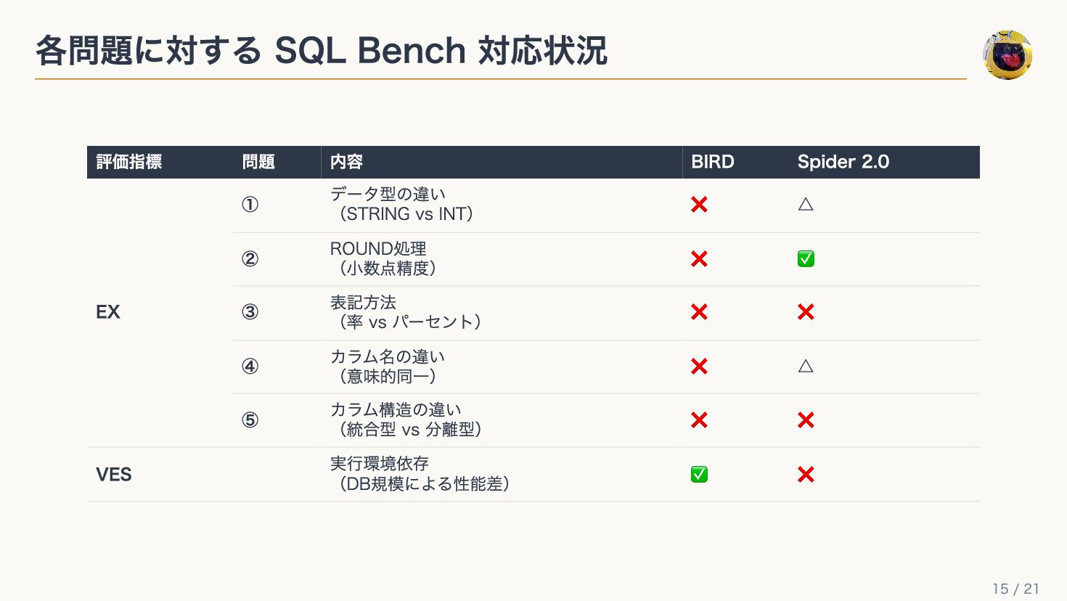Click the Spider 2.0 column header
Image resolution: width=1067 pixels, height=601 pixels.
(x=843, y=162)
